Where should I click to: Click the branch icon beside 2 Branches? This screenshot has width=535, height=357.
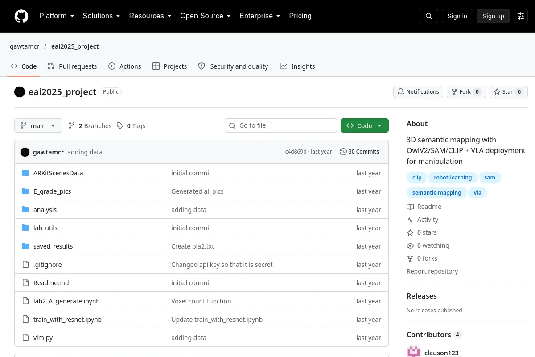pyautogui.click(x=72, y=126)
